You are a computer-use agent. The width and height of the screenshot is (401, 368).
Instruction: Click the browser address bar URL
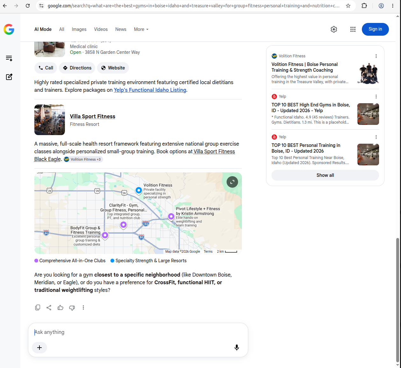(193, 6)
